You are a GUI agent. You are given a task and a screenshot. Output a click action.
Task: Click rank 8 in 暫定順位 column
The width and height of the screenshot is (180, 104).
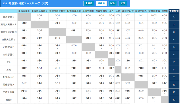coord(174,70)
